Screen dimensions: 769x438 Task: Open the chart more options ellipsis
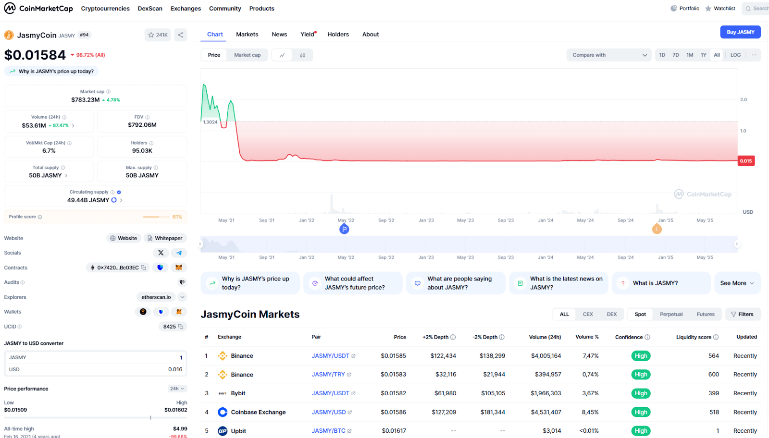click(x=754, y=55)
